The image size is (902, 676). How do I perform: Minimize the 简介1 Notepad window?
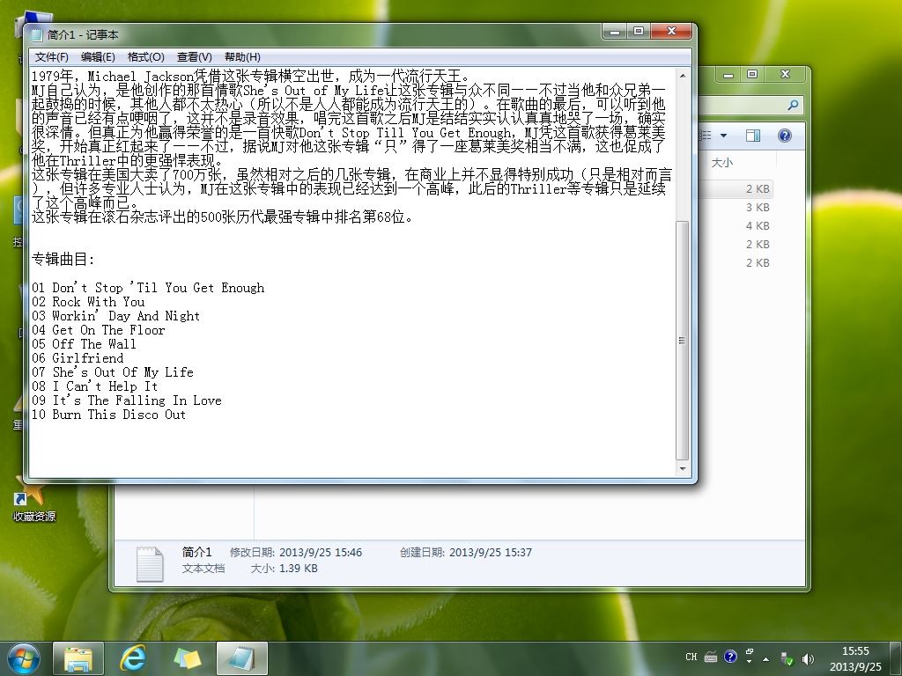click(615, 31)
